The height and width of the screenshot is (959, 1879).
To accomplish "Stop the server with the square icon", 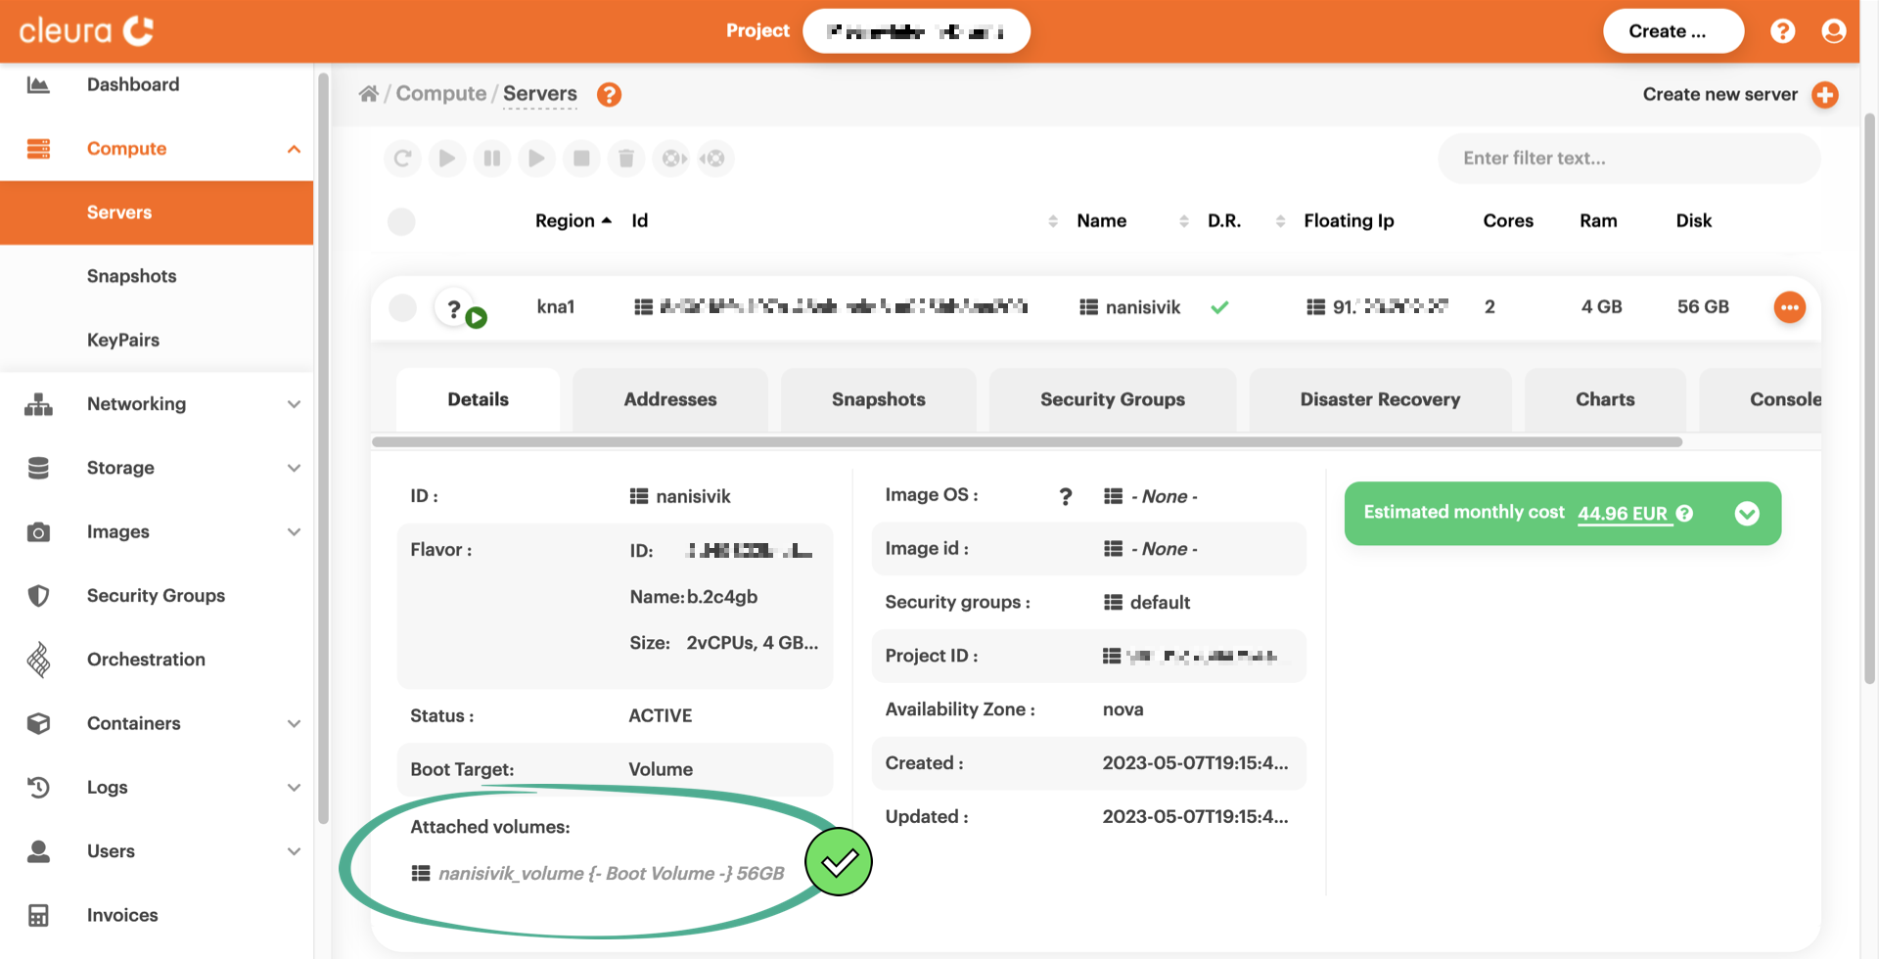I will point(581,158).
